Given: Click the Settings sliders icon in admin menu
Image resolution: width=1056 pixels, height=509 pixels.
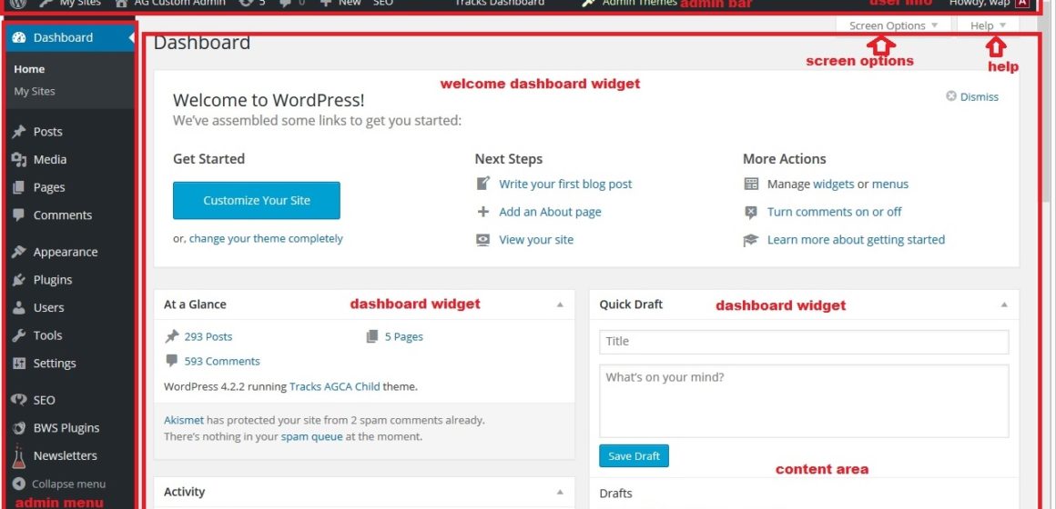Looking at the screenshot, I should [19, 363].
